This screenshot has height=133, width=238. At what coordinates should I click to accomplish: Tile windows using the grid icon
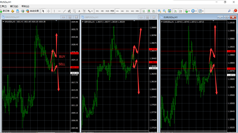pyautogui.click(x=170, y=11)
